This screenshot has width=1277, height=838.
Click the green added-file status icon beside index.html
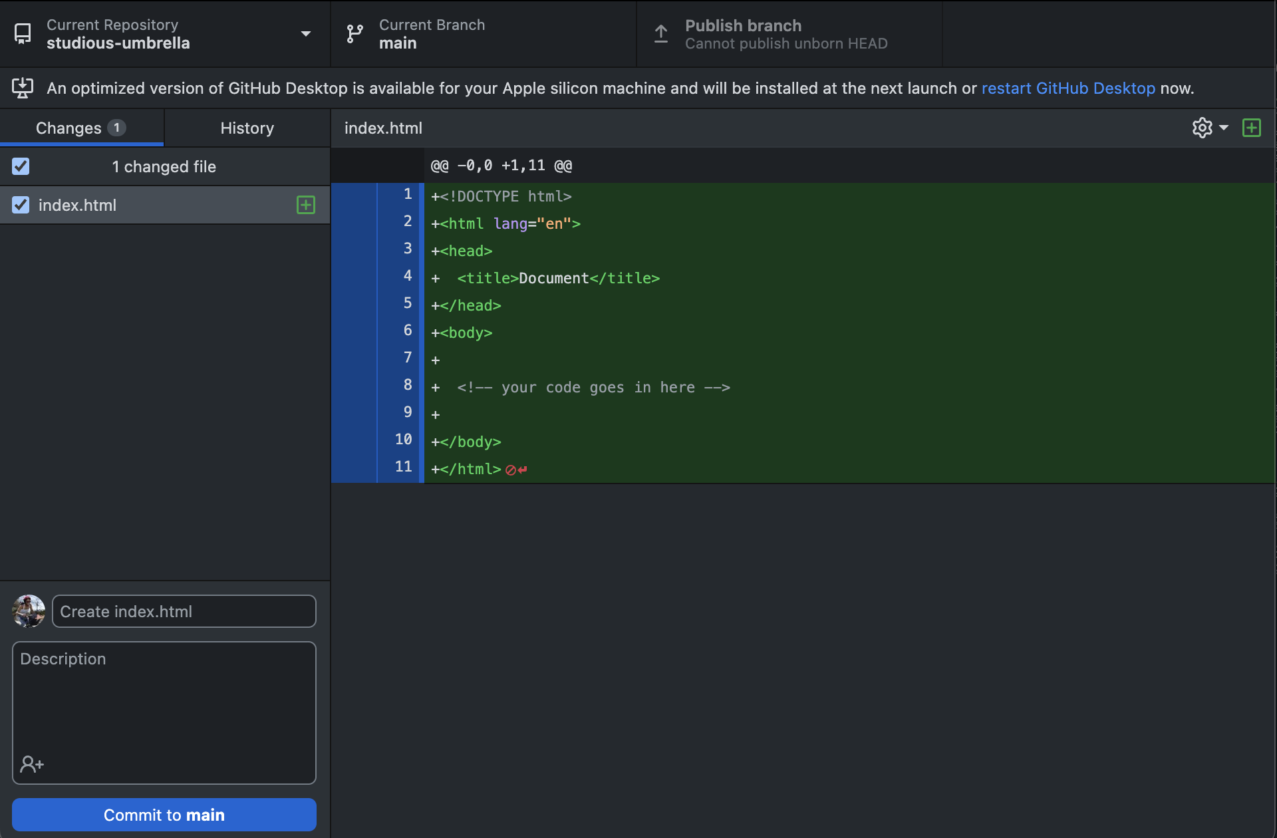click(306, 205)
